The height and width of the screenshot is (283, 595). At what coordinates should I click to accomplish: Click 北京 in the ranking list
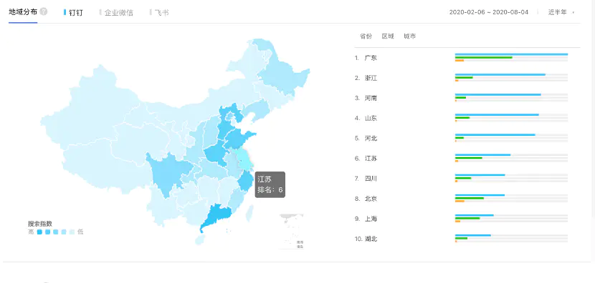point(371,199)
